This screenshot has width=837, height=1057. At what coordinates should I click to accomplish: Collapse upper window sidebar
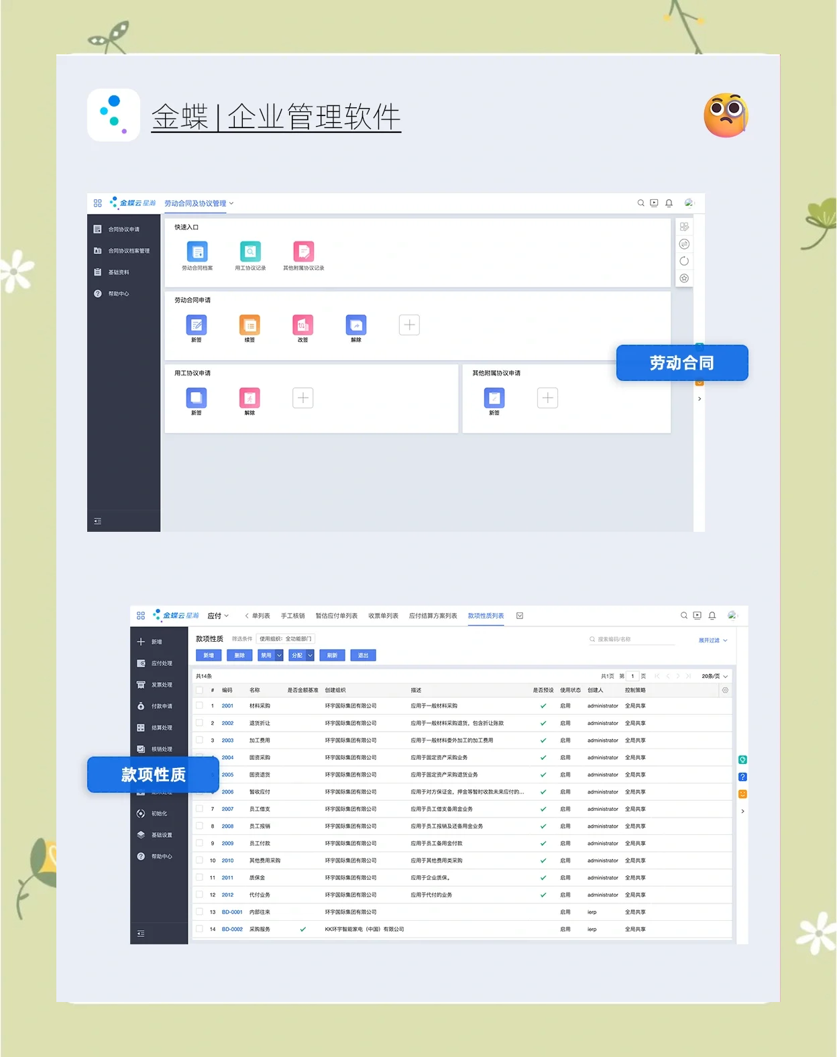[98, 521]
